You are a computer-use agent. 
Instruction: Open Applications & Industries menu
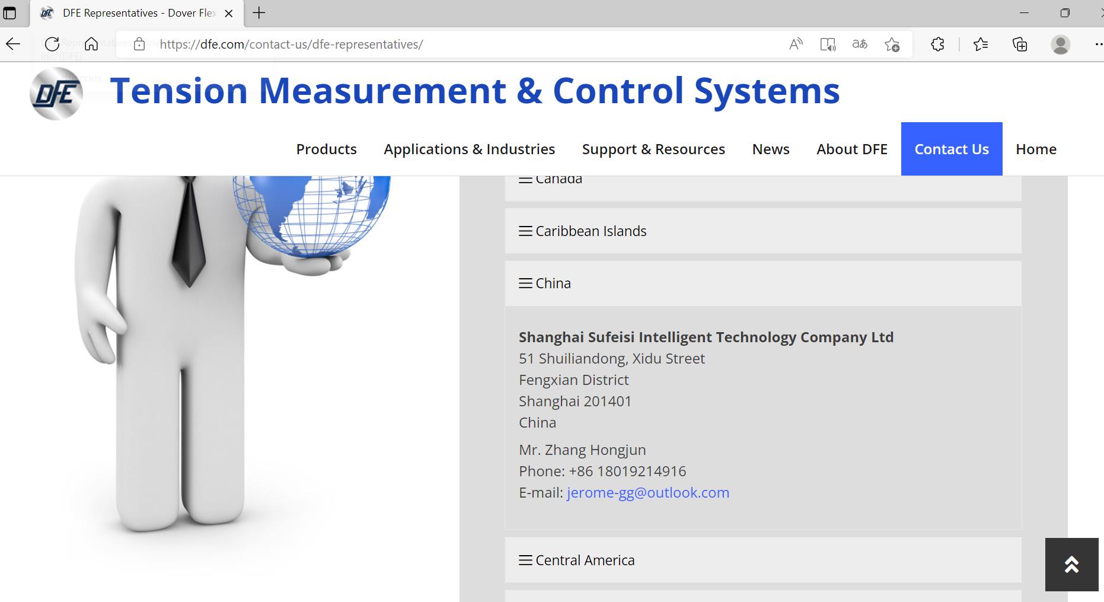pos(470,149)
